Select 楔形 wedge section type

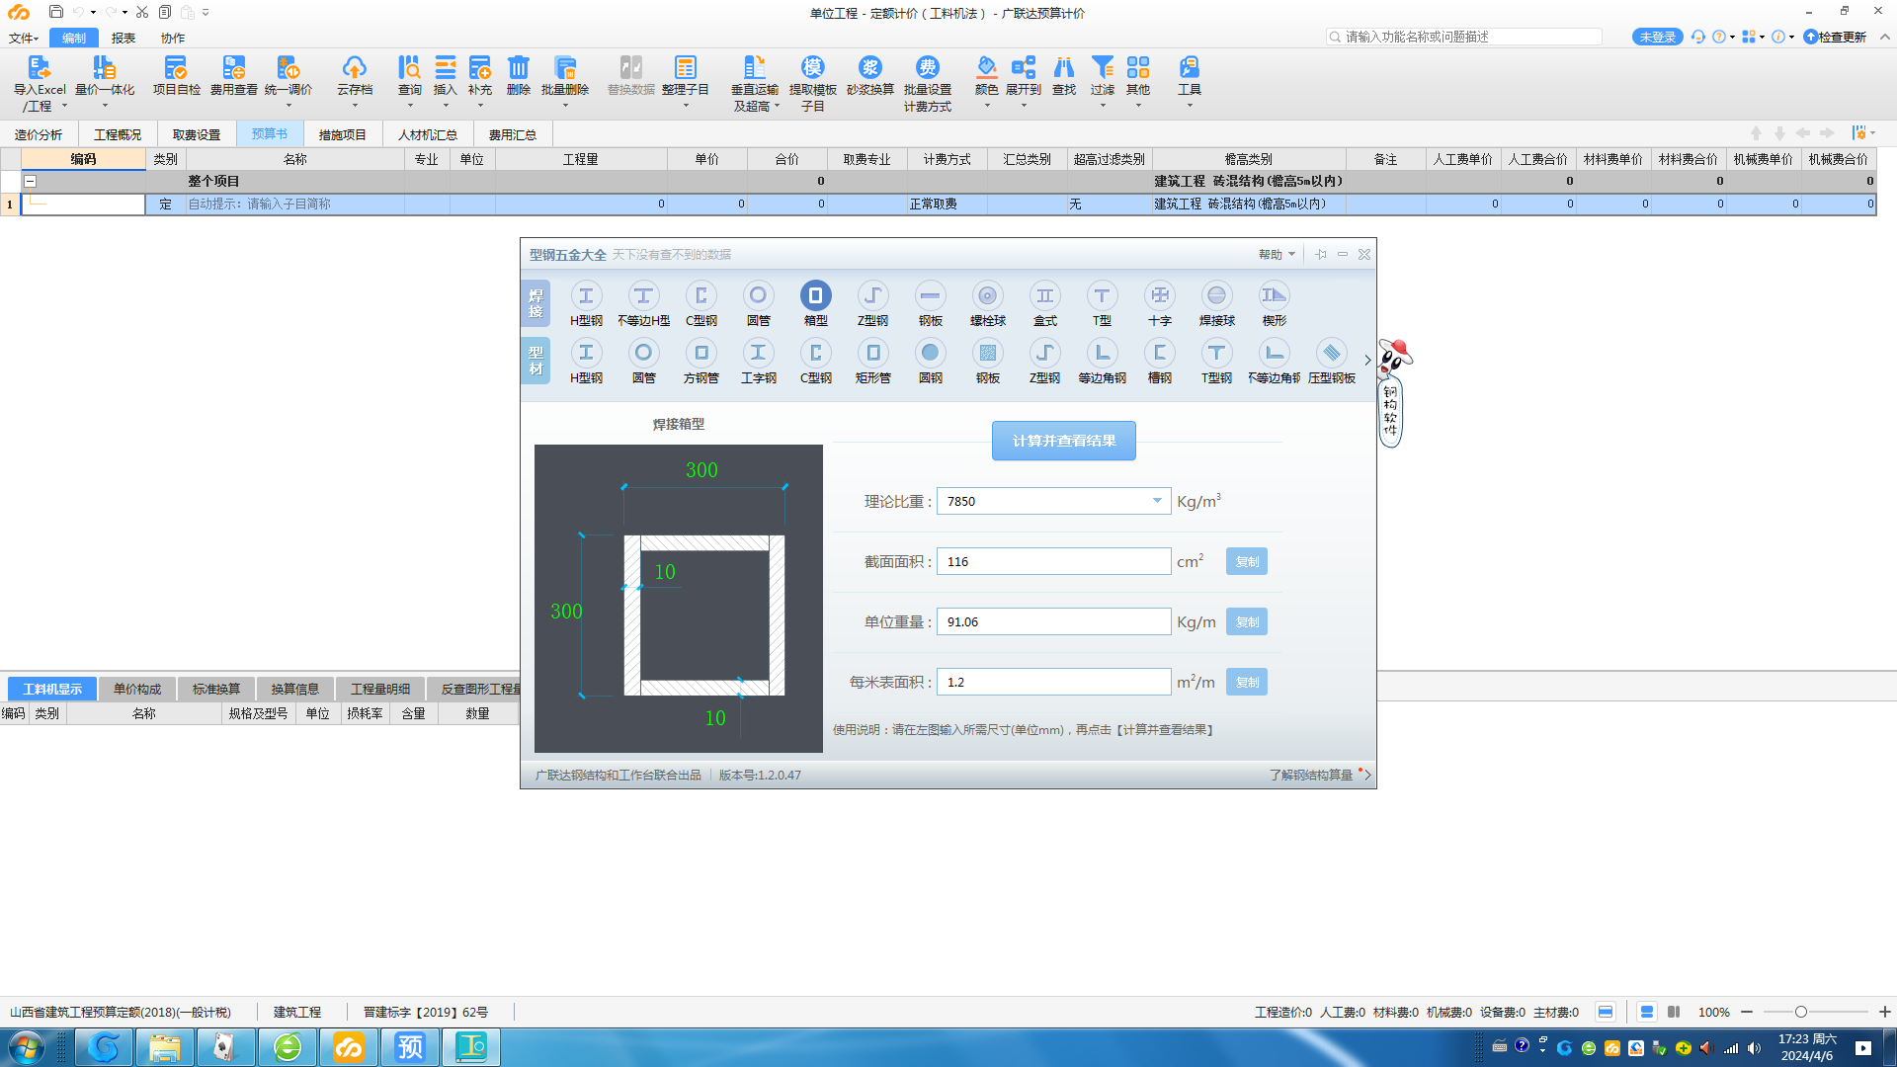tap(1274, 303)
